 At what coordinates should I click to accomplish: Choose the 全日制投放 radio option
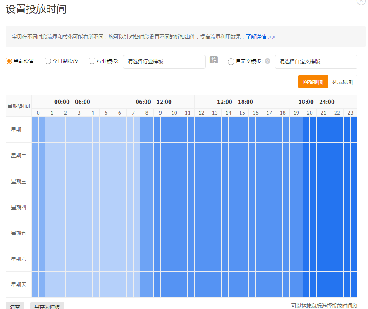tap(47, 61)
